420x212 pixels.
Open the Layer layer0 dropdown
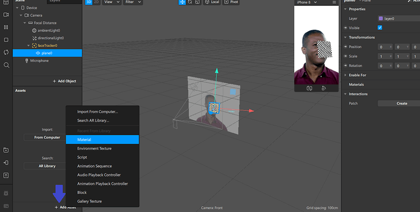pos(399,18)
